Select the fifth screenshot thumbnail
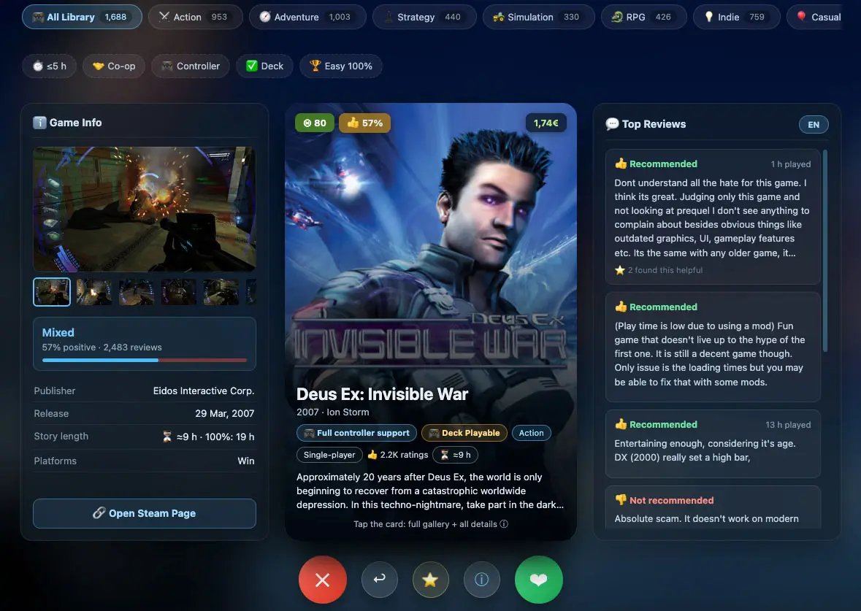This screenshot has width=861, height=611. [221, 291]
